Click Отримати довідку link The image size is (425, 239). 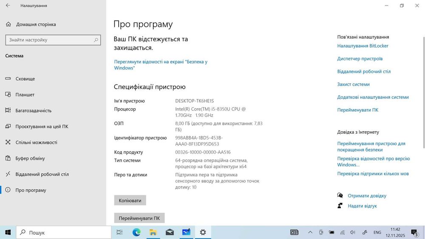click(x=367, y=196)
